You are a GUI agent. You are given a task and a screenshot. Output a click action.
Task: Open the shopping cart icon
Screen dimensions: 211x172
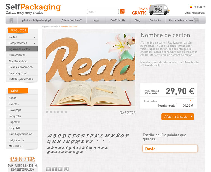196,20
